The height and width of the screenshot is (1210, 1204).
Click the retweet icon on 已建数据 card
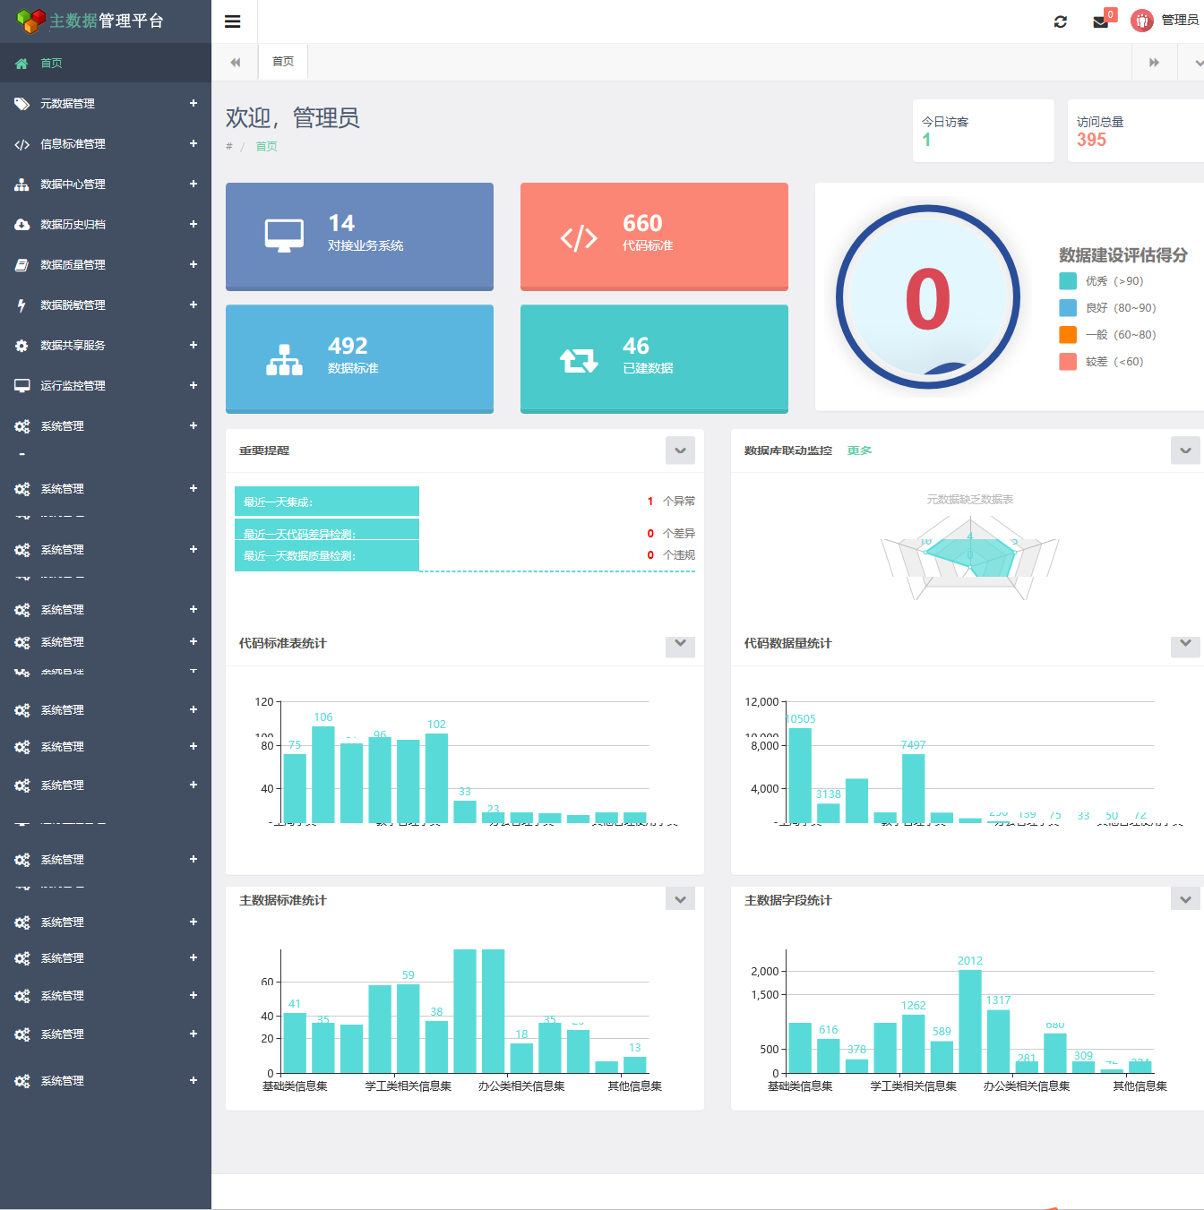[579, 360]
